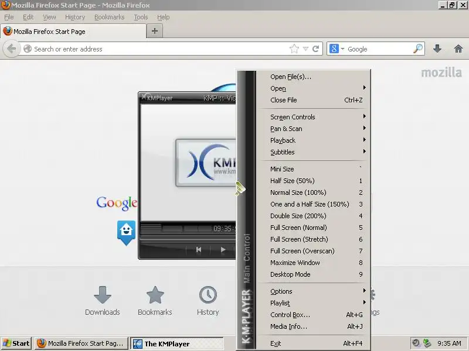This screenshot has width=469, height=351.
Task: Expand the Pan & Scan submenu
Action: tap(314, 129)
